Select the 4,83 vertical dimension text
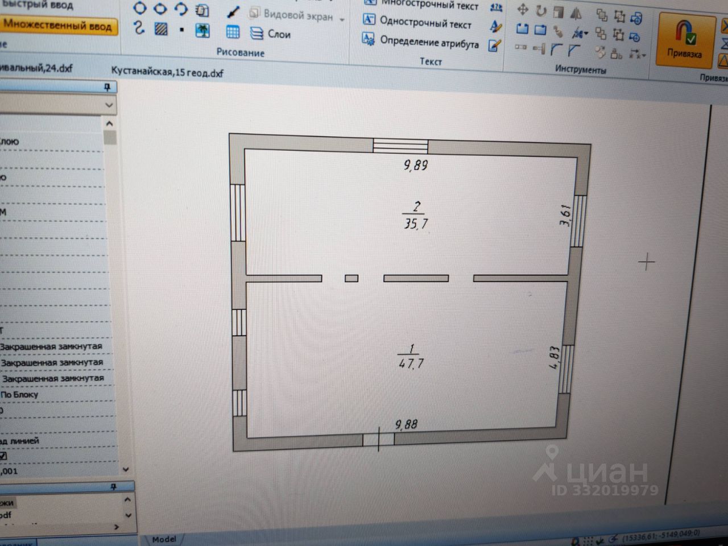The height and width of the screenshot is (546, 728). pyautogui.click(x=555, y=357)
